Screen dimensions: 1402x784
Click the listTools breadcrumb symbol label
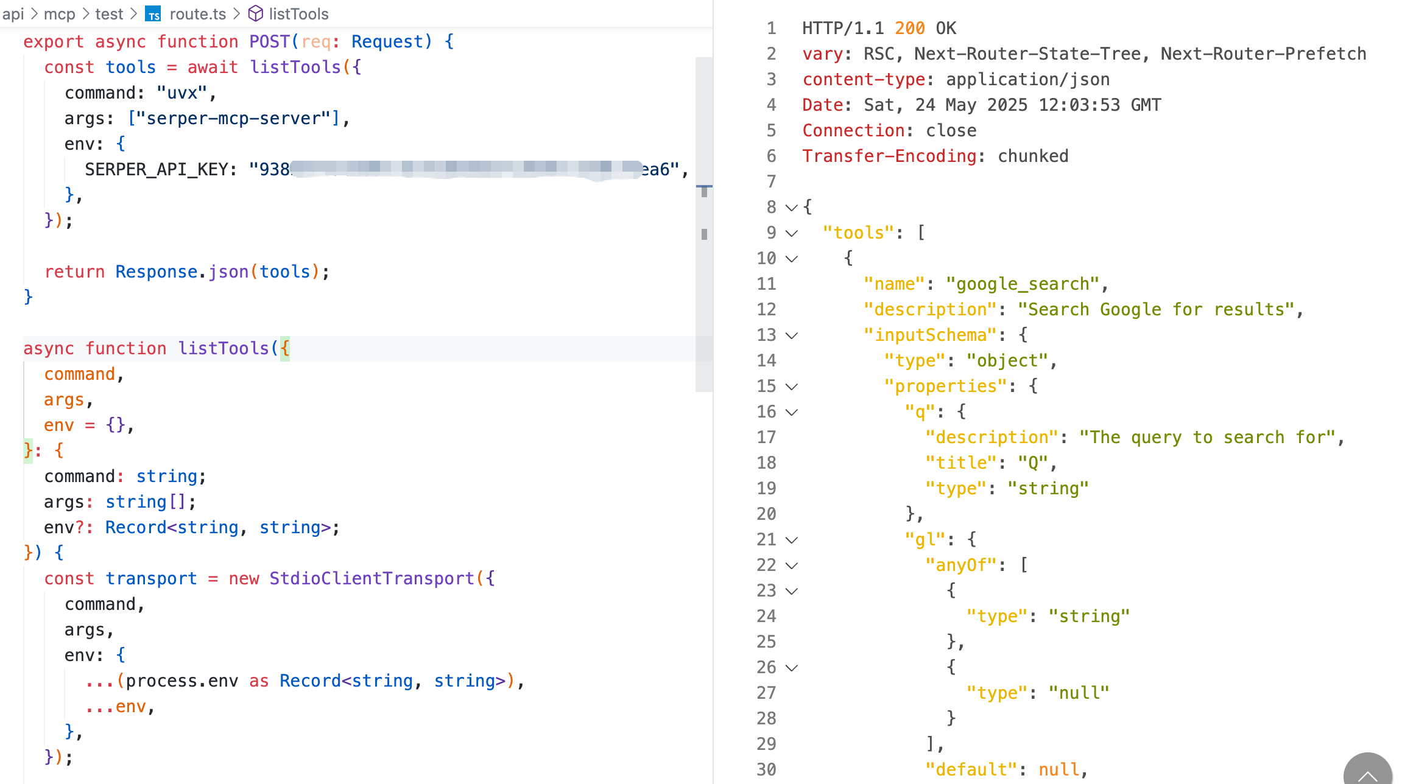(298, 14)
